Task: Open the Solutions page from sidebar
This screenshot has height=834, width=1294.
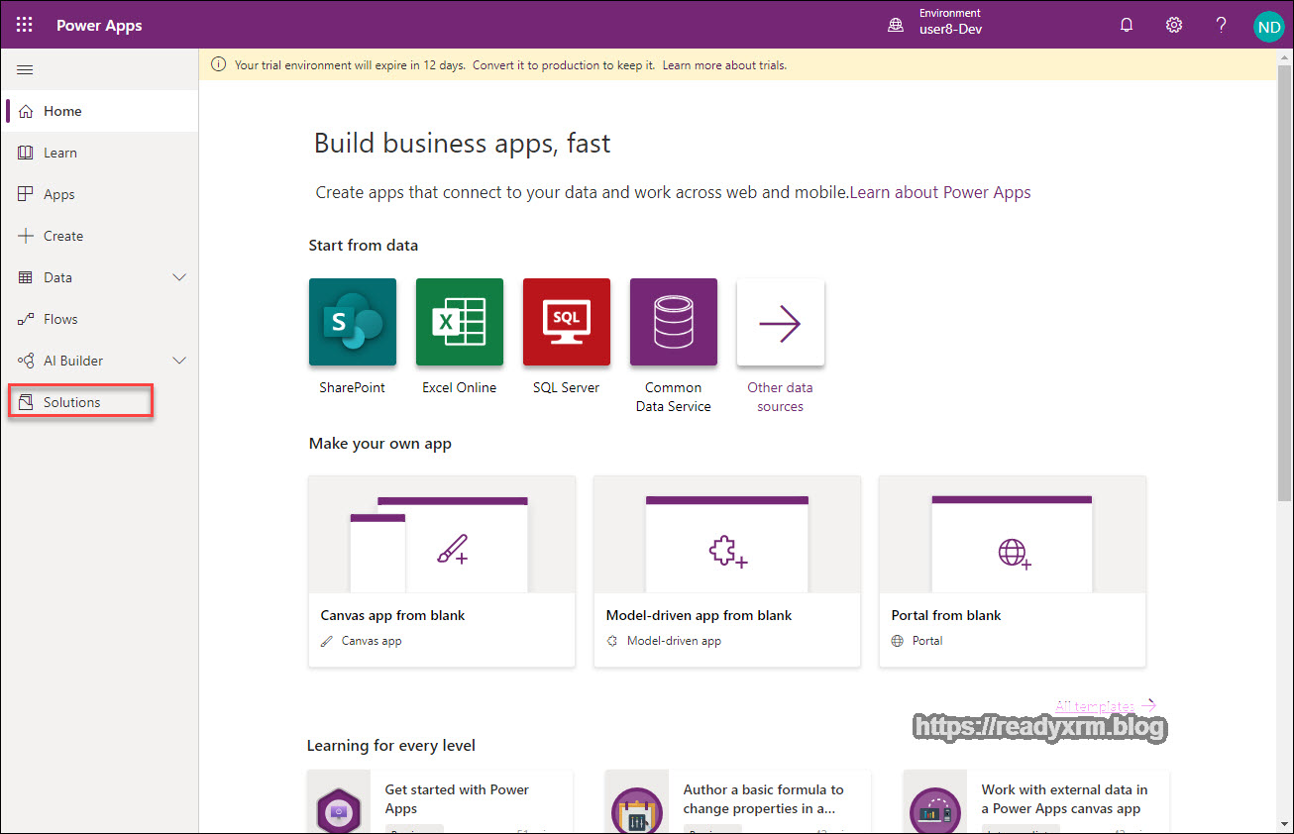Action: coord(71,401)
